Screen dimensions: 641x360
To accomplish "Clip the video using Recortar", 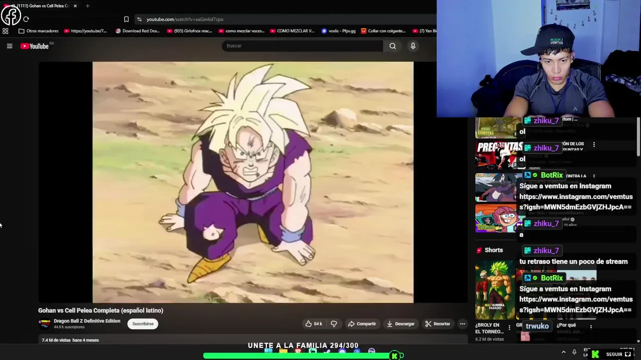I will [438, 324].
